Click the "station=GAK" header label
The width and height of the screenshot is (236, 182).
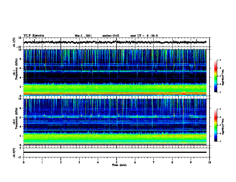(x=111, y=36)
